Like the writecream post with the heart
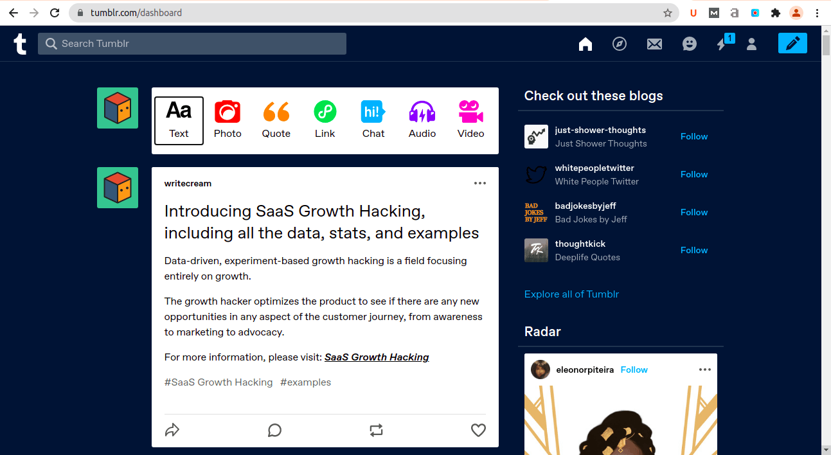Screen dimensions: 831x455 pyautogui.click(x=478, y=430)
